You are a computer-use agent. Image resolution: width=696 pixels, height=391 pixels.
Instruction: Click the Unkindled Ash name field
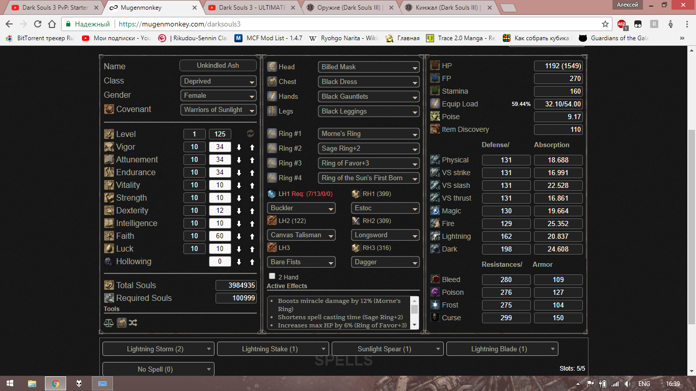coord(218,66)
